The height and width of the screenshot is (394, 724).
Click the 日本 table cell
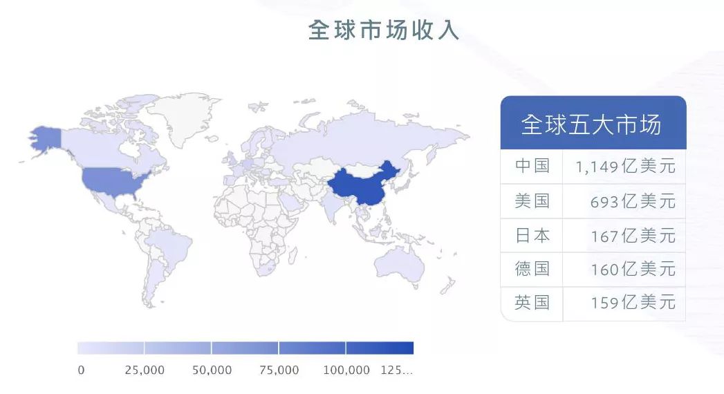click(x=532, y=235)
